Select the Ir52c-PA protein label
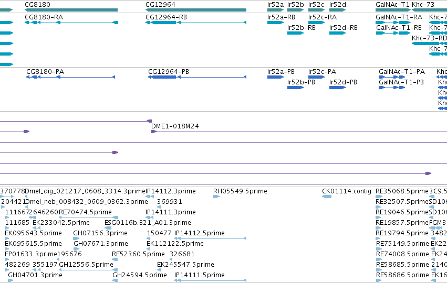The image size is (447, 283). click(322, 72)
